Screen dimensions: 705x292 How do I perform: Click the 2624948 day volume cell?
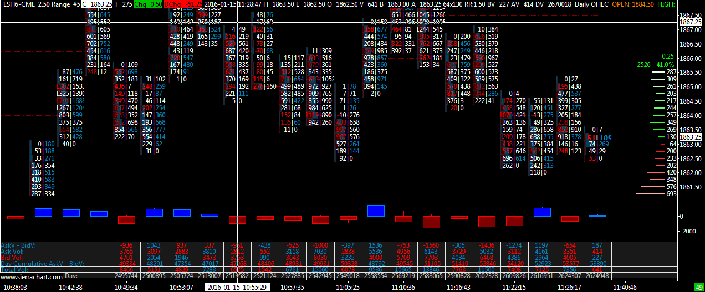[x=596, y=276]
